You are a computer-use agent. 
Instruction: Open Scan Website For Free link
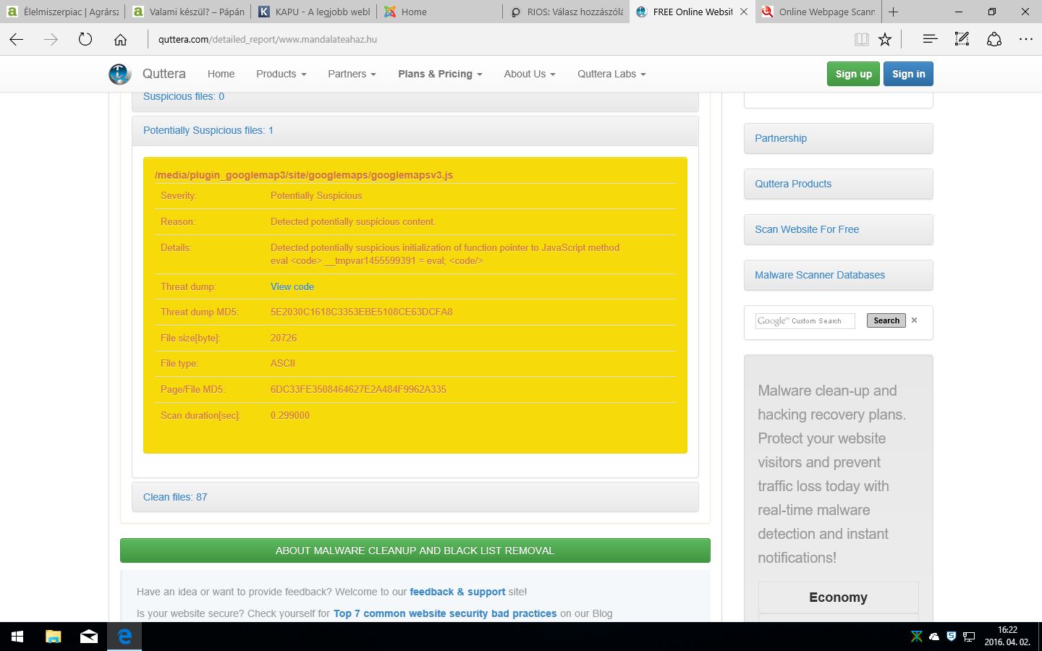point(807,229)
